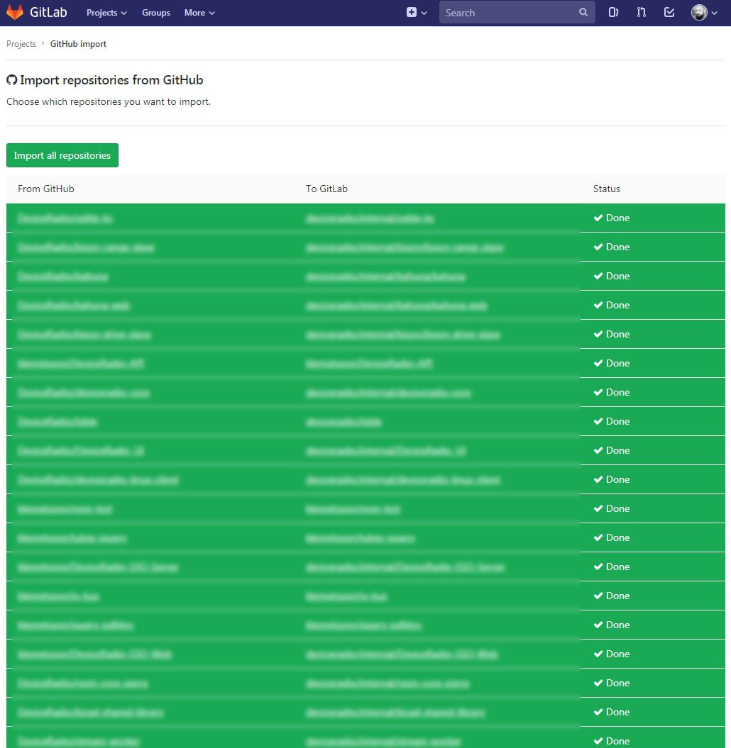Expand the chevron beside the plus icon

(424, 13)
